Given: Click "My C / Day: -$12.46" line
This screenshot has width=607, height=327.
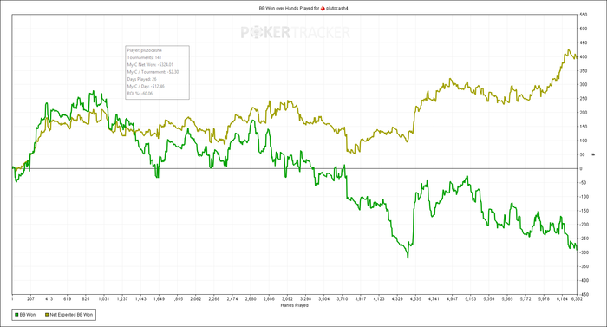Looking at the screenshot, I should coord(146,86).
